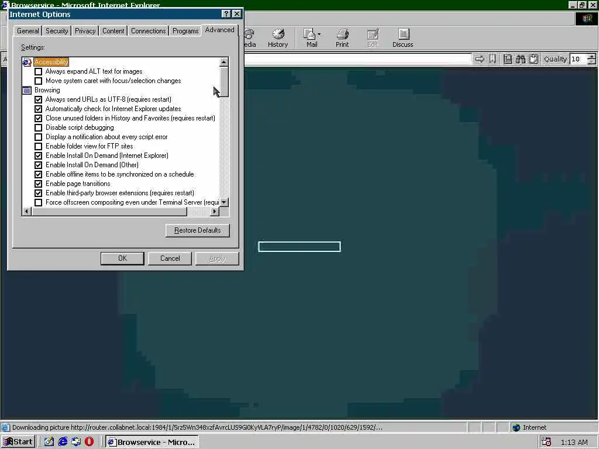Click the settings list scroll-up arrow
Image resolution: width=599 pixels, height=449 pixels.
coord(224,62)
